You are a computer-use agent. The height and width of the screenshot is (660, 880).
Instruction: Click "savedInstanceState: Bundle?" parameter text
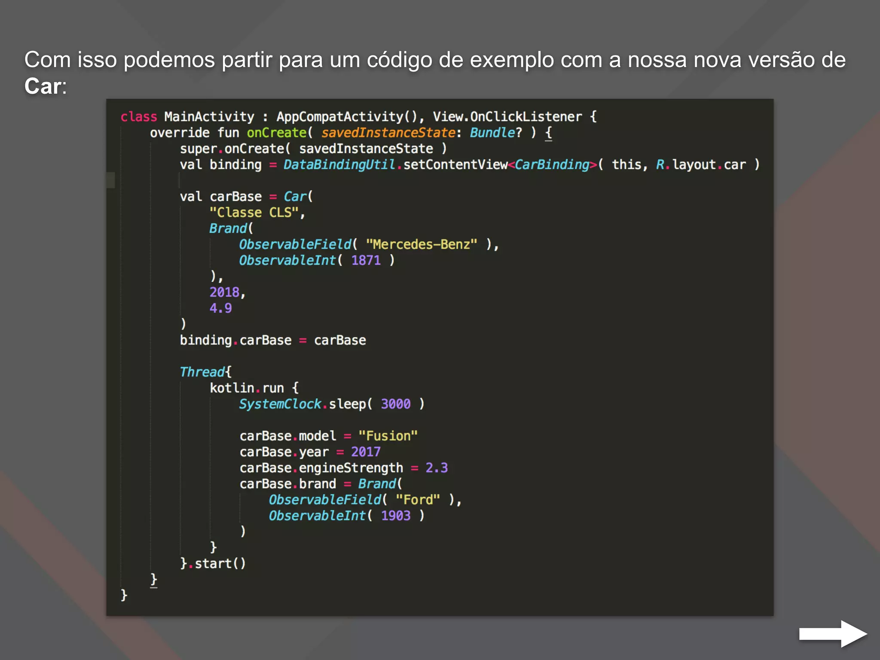tap(422, 133)
